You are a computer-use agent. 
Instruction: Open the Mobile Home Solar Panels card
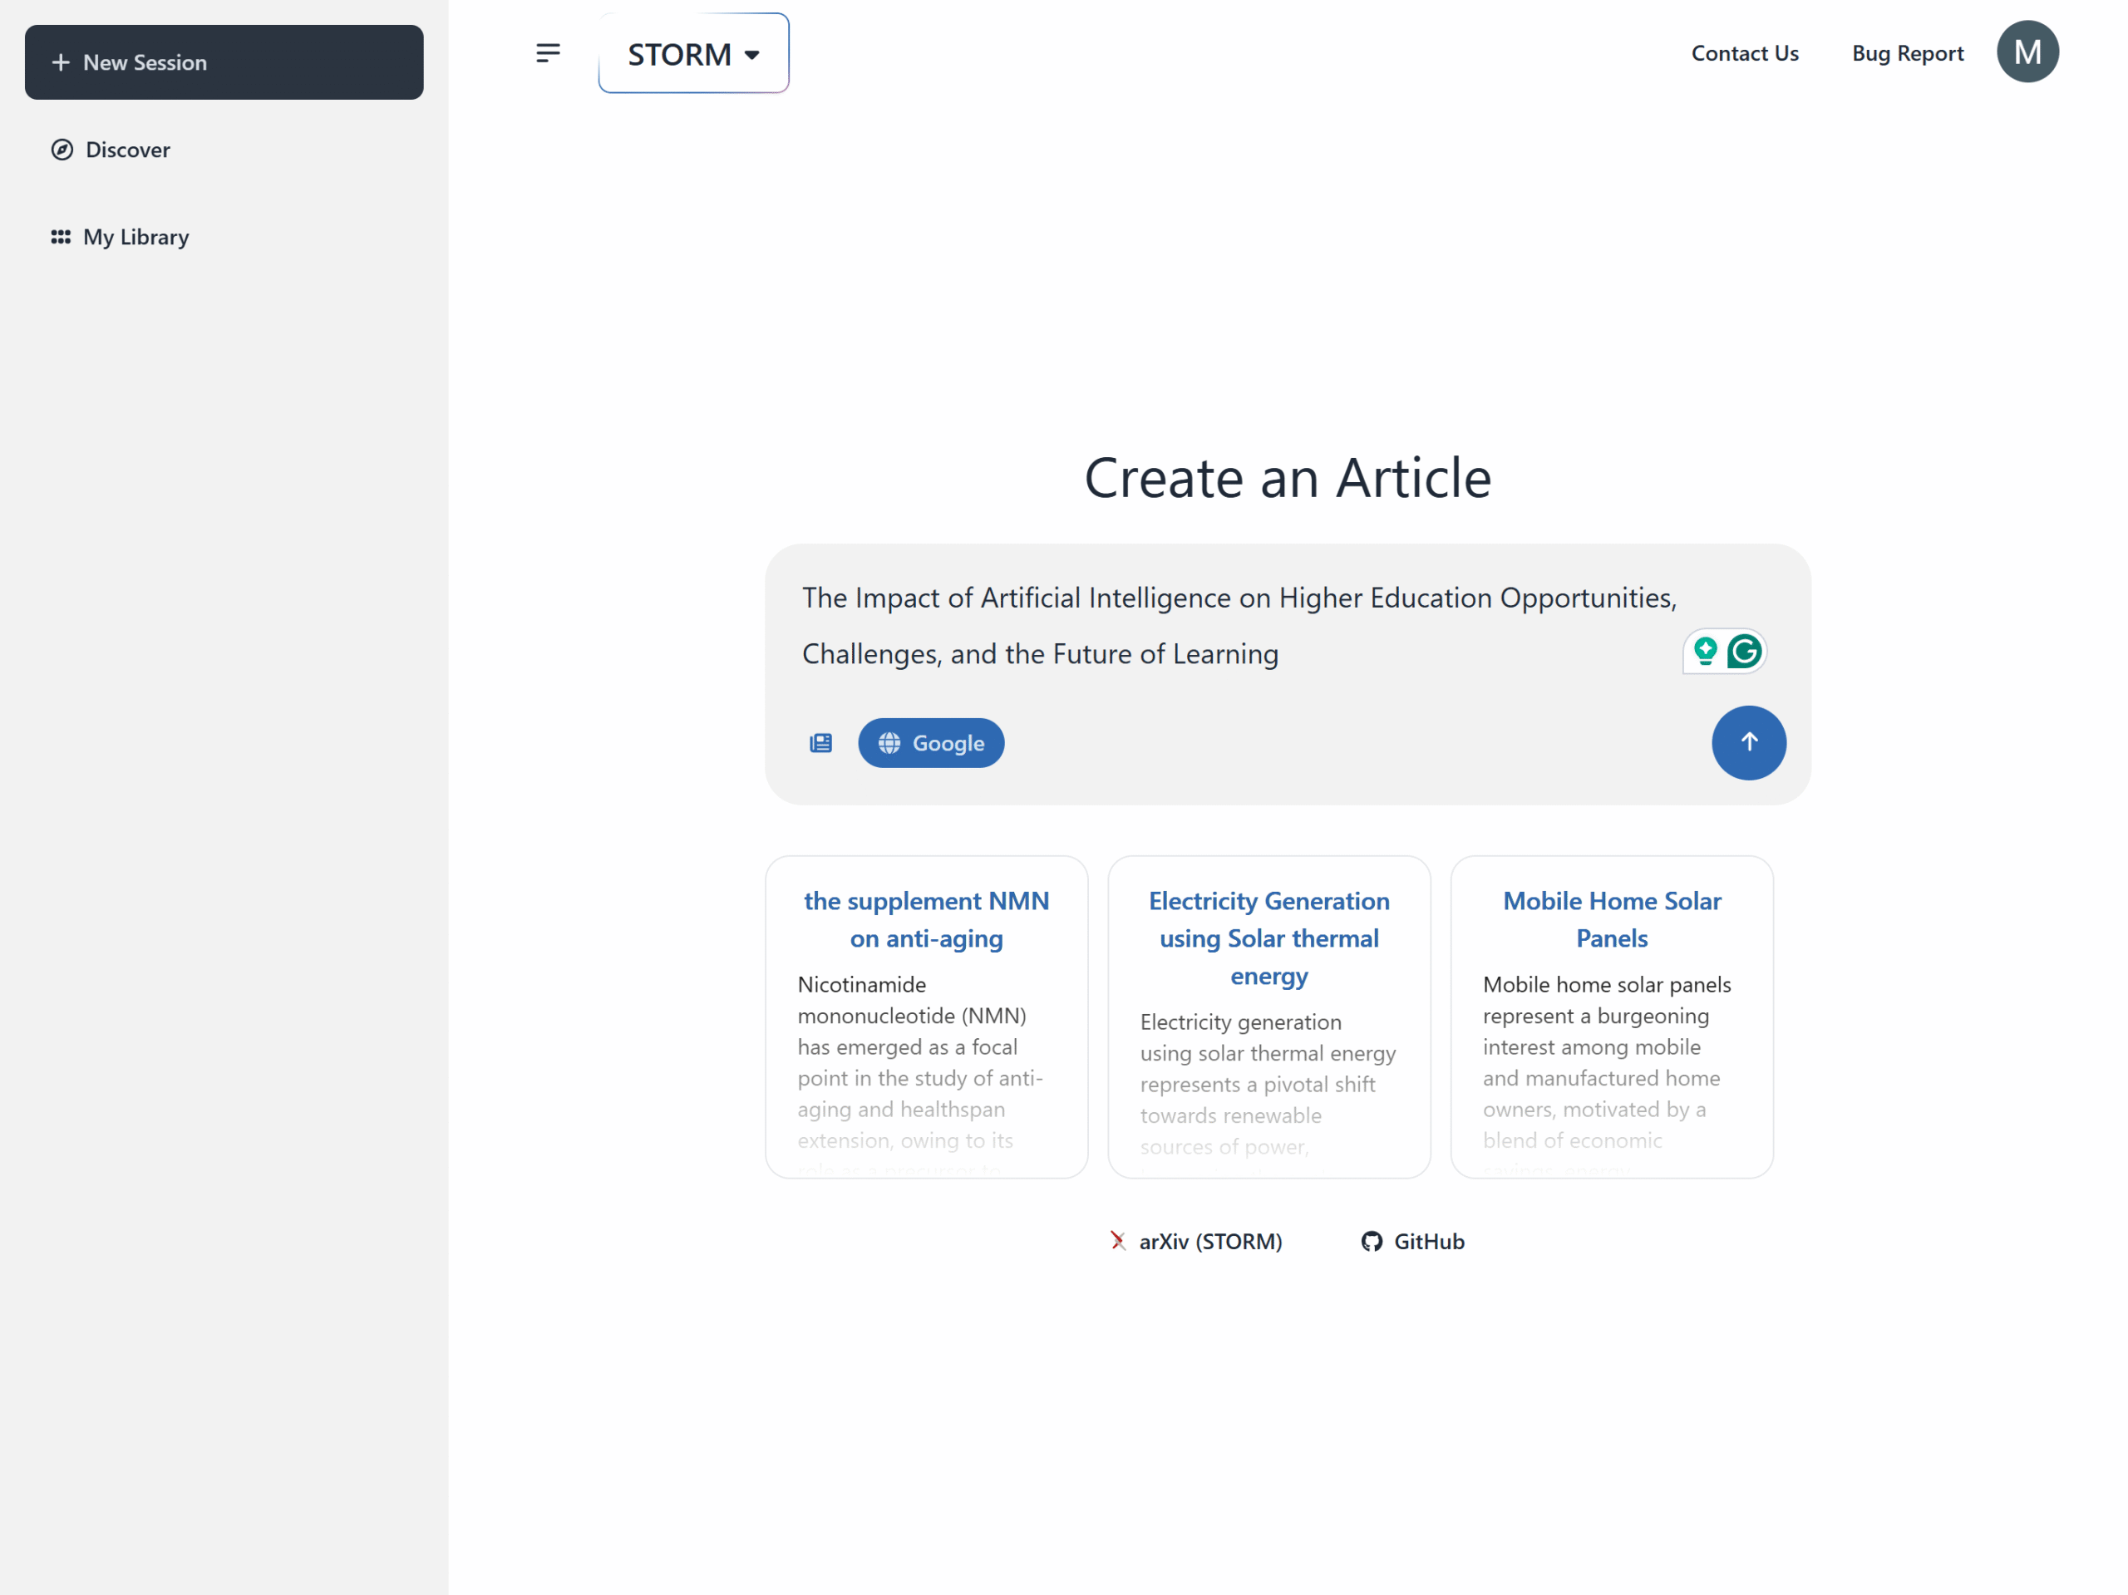(1612, 1017)
